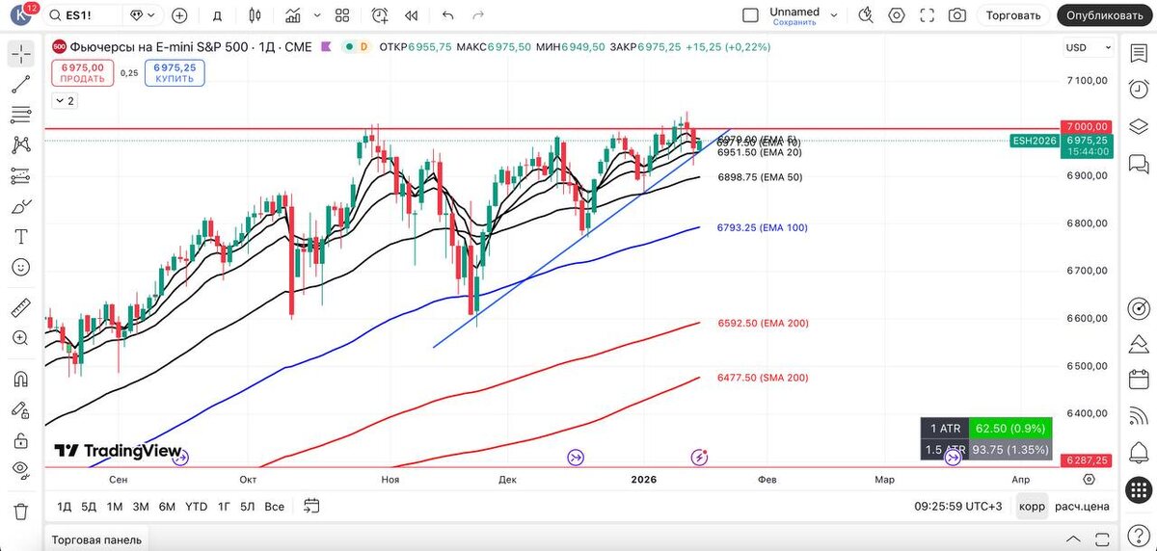Image resolution: width=1157 pixels, height=551 pixels.
Task: Select the Все date range
Action: point(275,507)
